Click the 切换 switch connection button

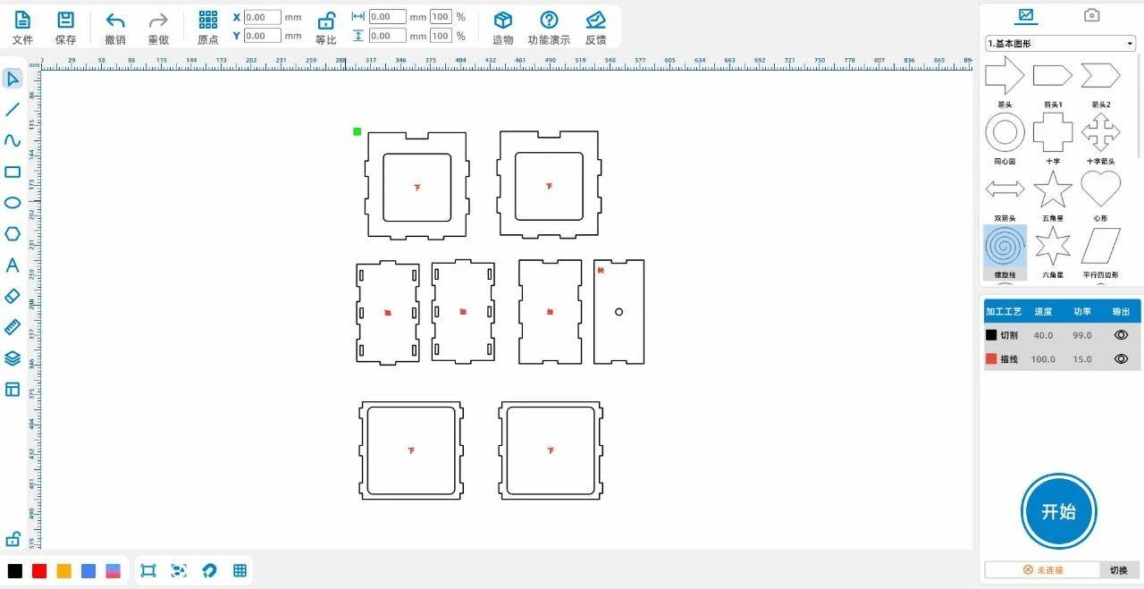[x=1118, y=570]
